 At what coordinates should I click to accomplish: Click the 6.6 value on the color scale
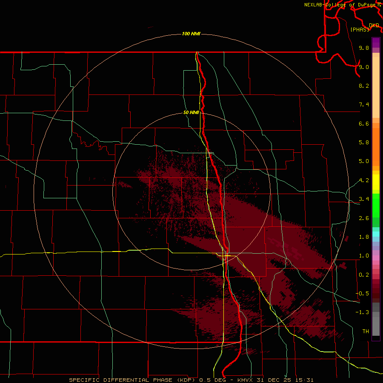(364, 123)
